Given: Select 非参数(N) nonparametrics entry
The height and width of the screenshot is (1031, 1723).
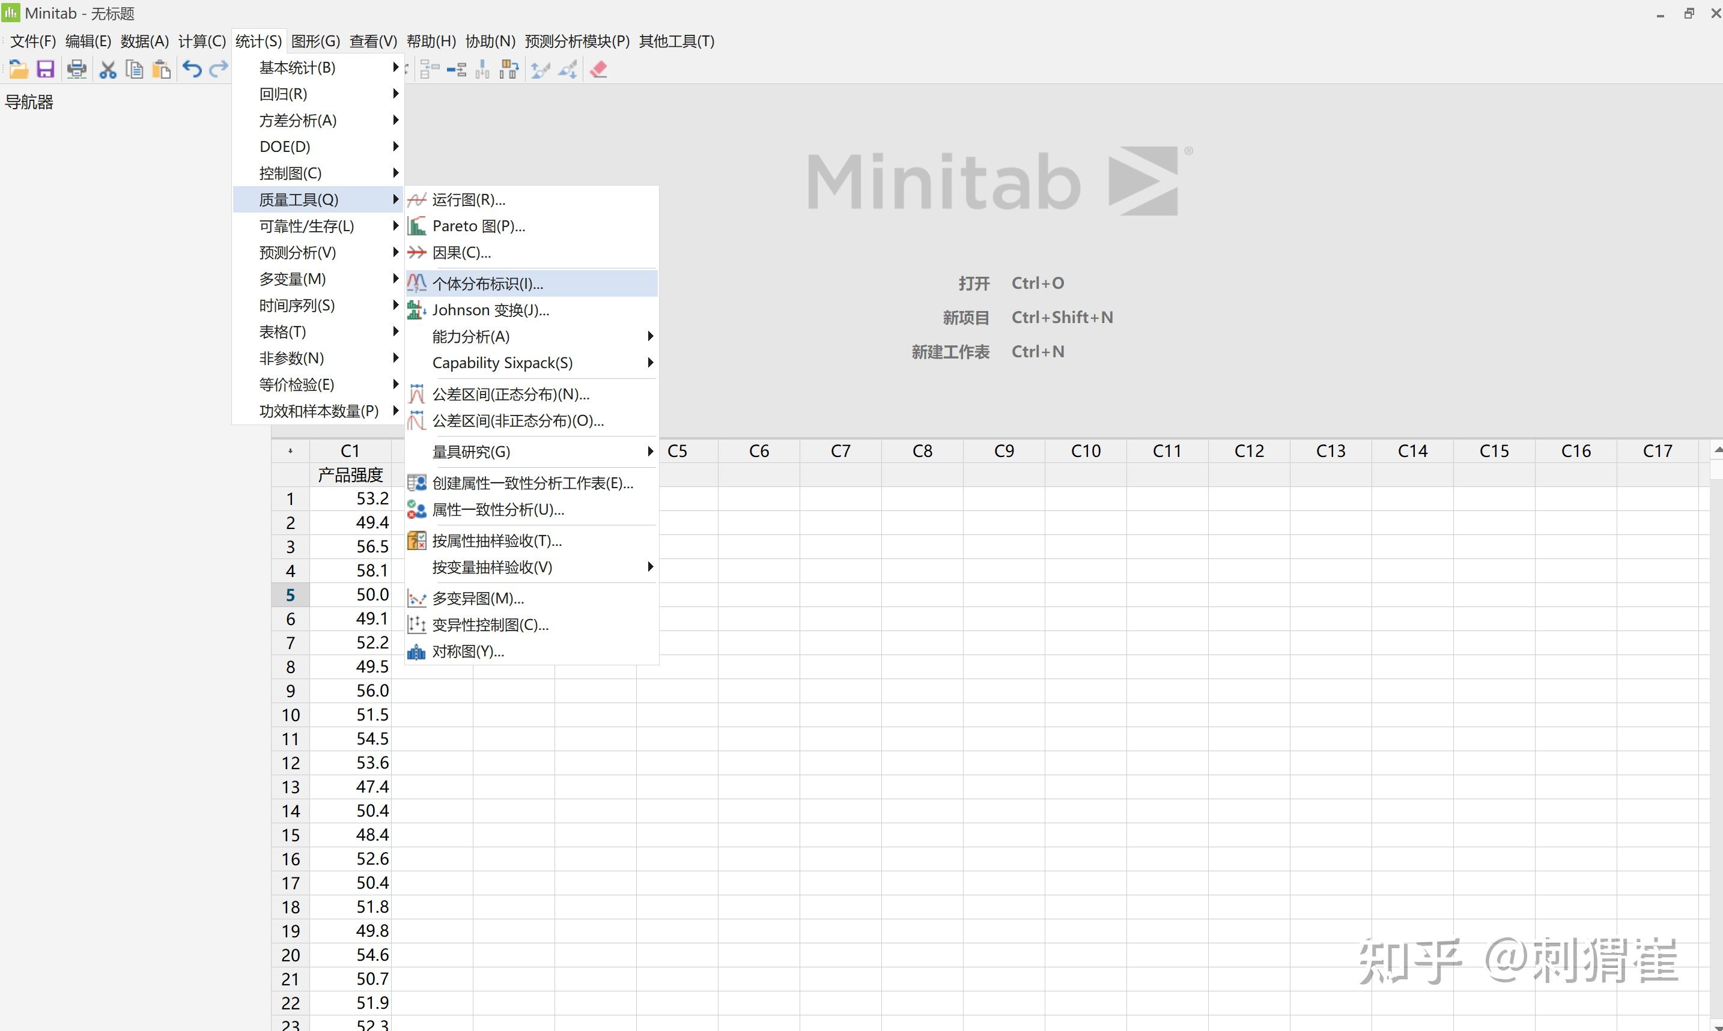Looking at the screenshot, I should pos(318,358).
